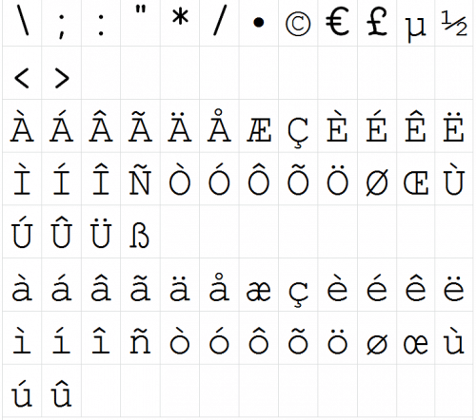Select the copyright symbol ©

coord(298,23)
